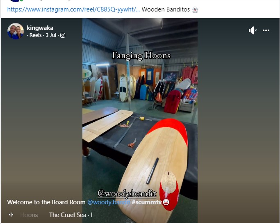Click the clown emoji in caption
The width and height of the screenshot is (280, 224).
166,202
